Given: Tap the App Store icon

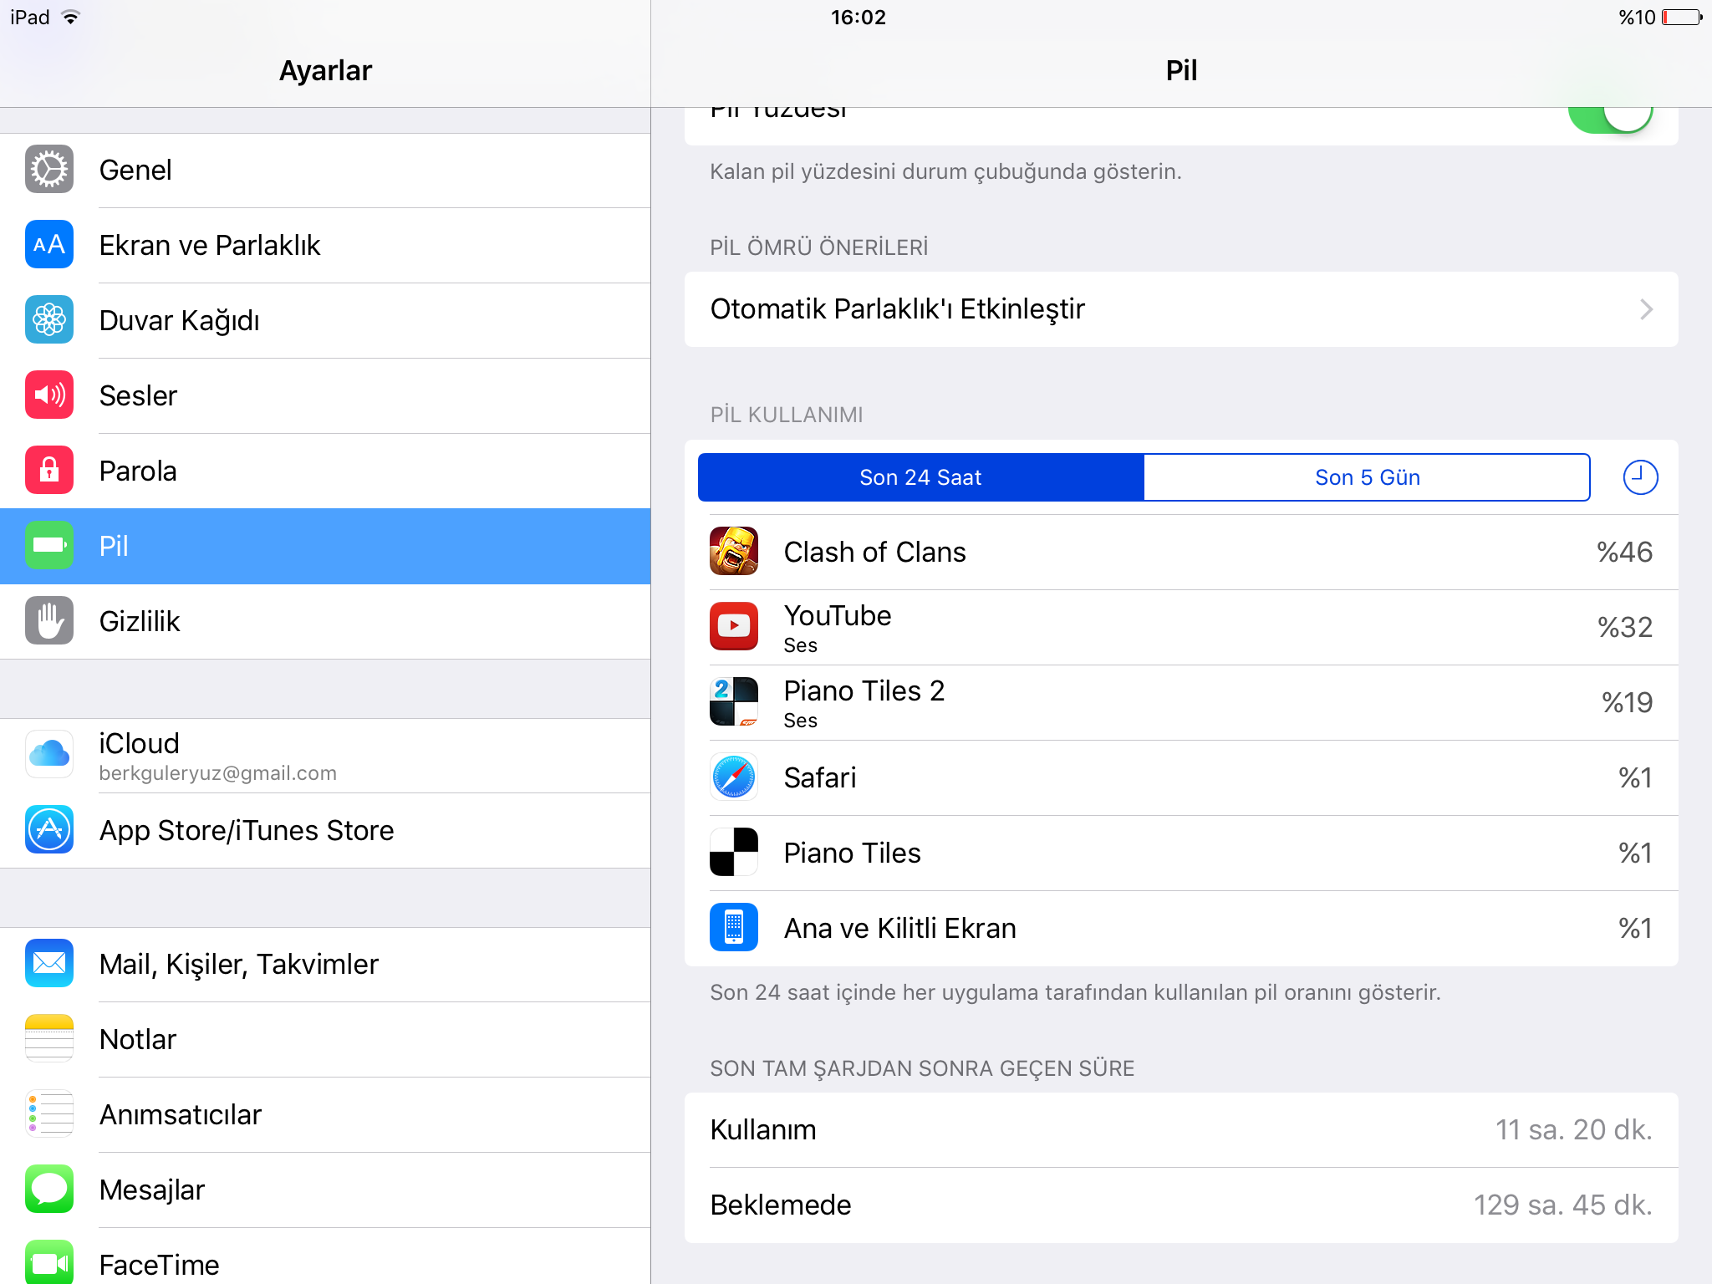Looking at the screenshot, I should [49, 830].
